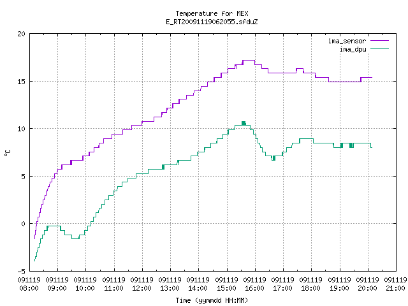Click the ima_dpu curve peak above 10°C
Screen dimensions: 408x306
pyautogui.click(x=244, y=123)
